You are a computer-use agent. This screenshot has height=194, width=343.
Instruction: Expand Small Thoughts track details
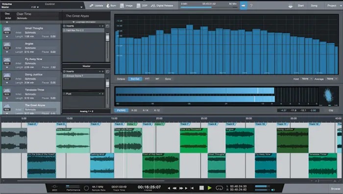[x=7, y=36]
